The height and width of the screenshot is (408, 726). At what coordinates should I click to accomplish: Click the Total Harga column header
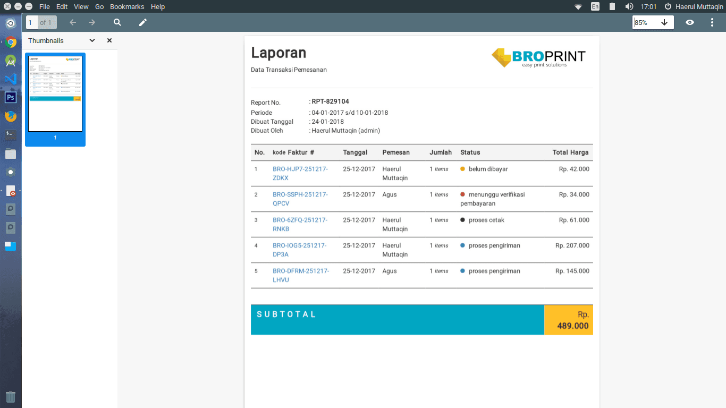coord(570,152)
